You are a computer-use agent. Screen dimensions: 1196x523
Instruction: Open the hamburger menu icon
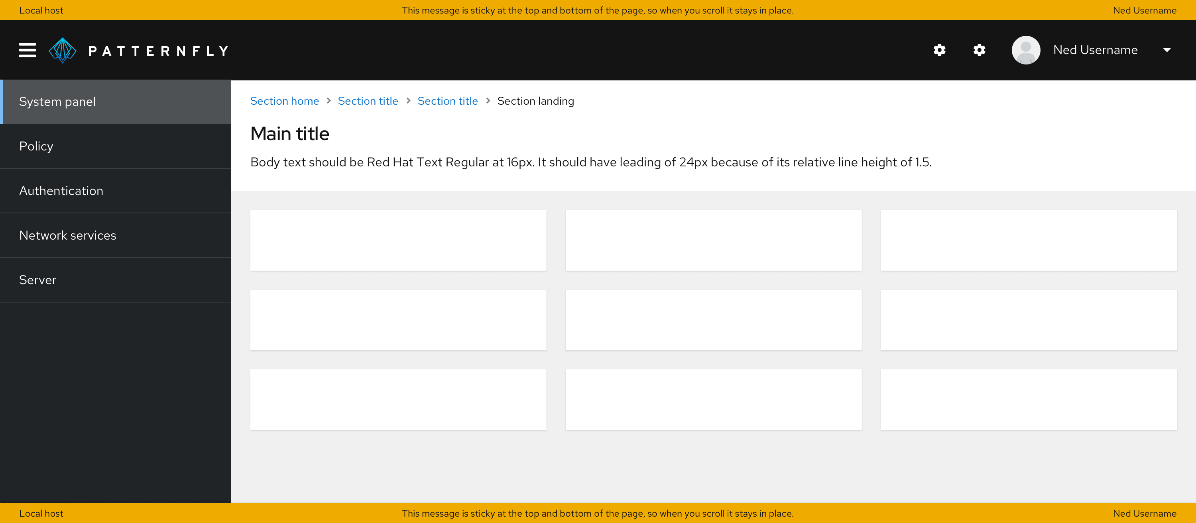tap(27, 50)
